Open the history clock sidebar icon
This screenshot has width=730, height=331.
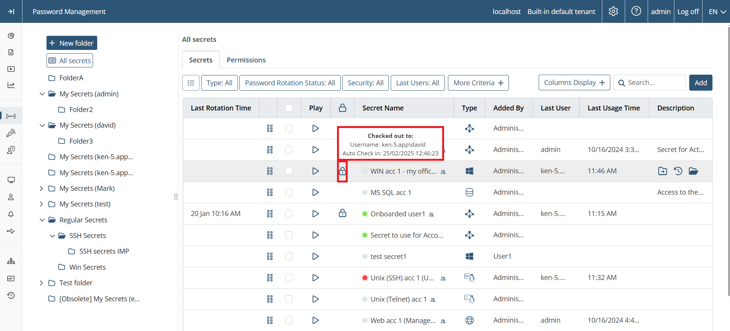(x=11, y=295)
